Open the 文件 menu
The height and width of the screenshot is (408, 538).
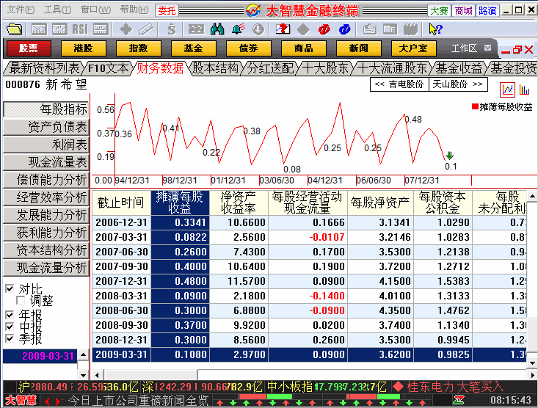(x=21, y=10)
